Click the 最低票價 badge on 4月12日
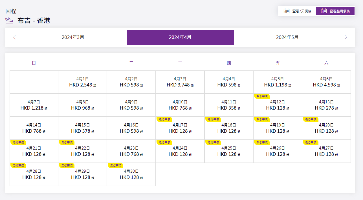The image size is (363, 200). click(262, 96)
